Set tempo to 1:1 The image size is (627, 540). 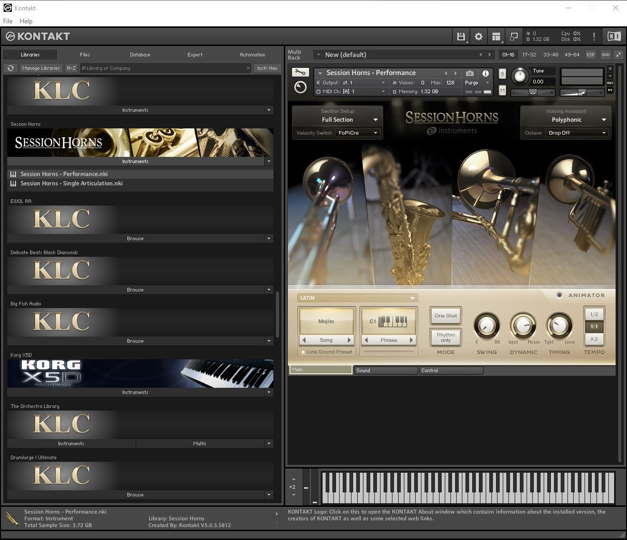(594, 327)
